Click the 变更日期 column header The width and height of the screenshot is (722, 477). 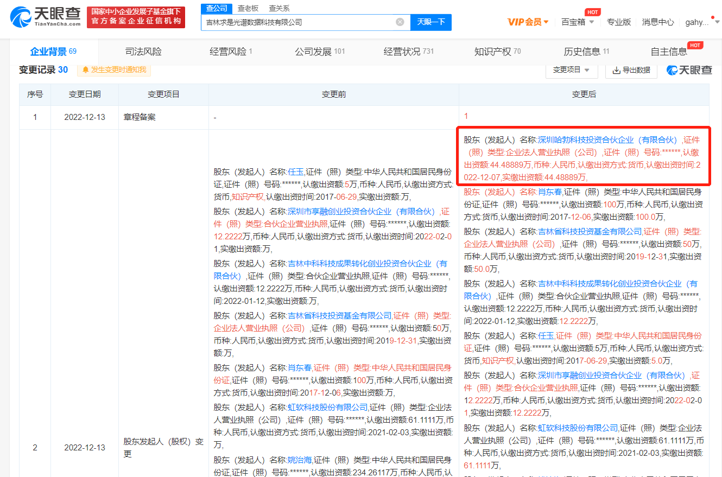(x=85, y=94)
